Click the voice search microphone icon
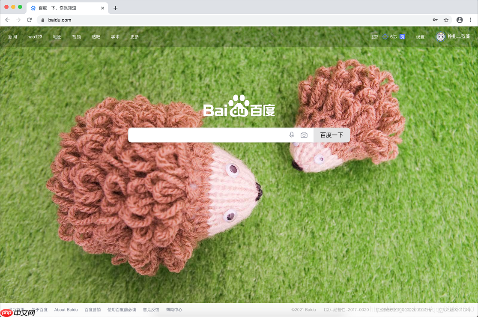Image resolution: width=478 pixels, height=317 pixels. point(292,135)
